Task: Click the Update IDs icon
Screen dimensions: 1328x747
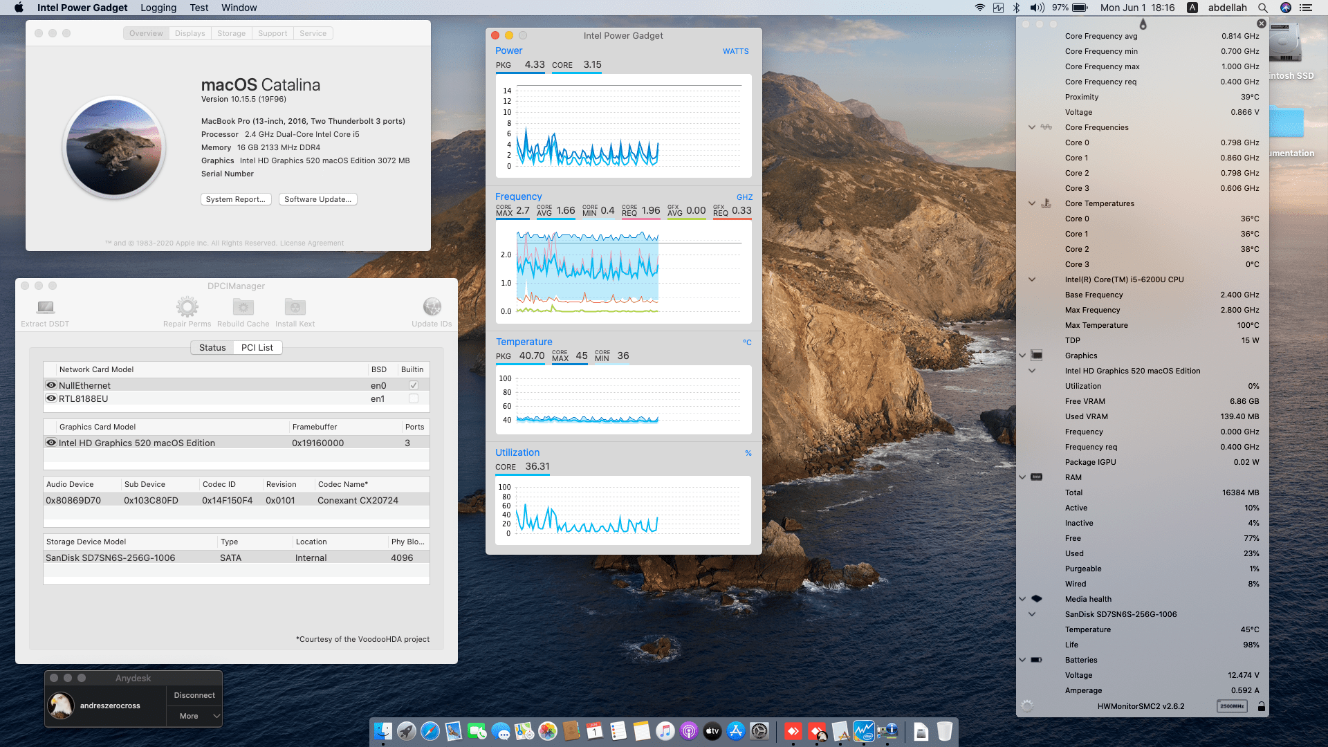Action: click(x=432, y=306)
